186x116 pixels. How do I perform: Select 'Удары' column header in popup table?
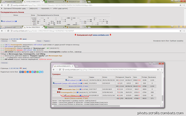(x=91, y=77)
